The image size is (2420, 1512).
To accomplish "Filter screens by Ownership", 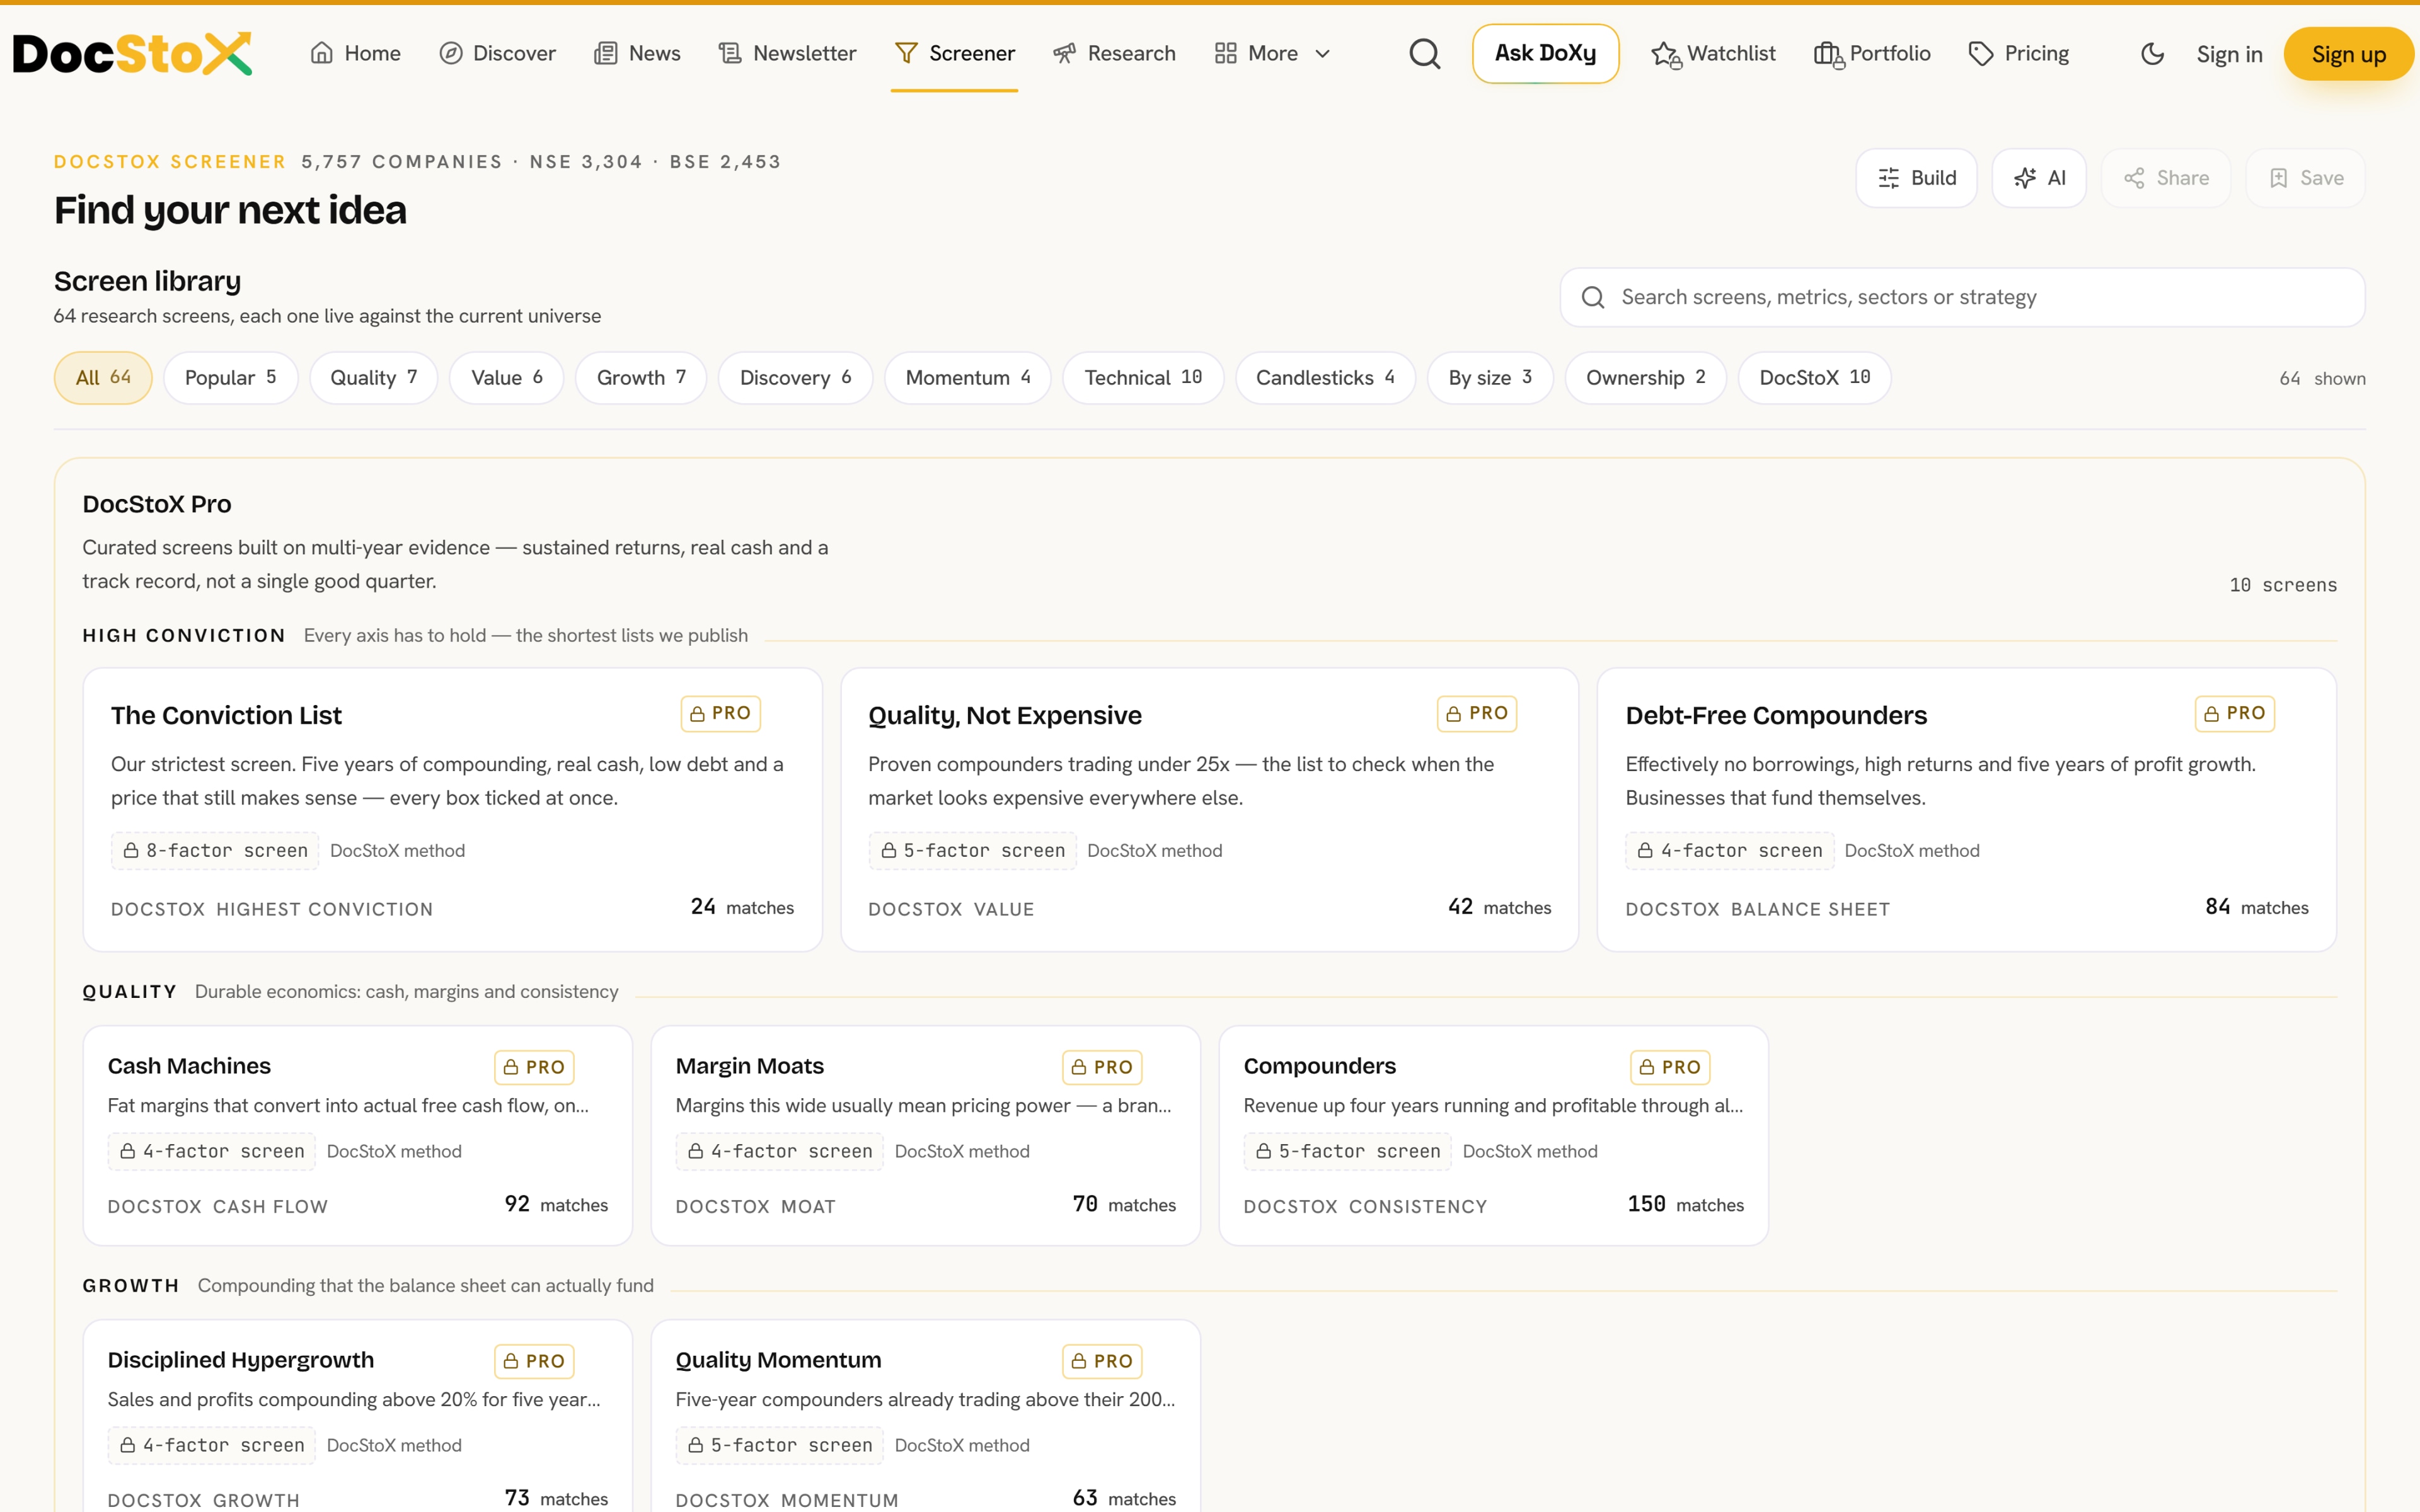I will tap(1646, 378).
